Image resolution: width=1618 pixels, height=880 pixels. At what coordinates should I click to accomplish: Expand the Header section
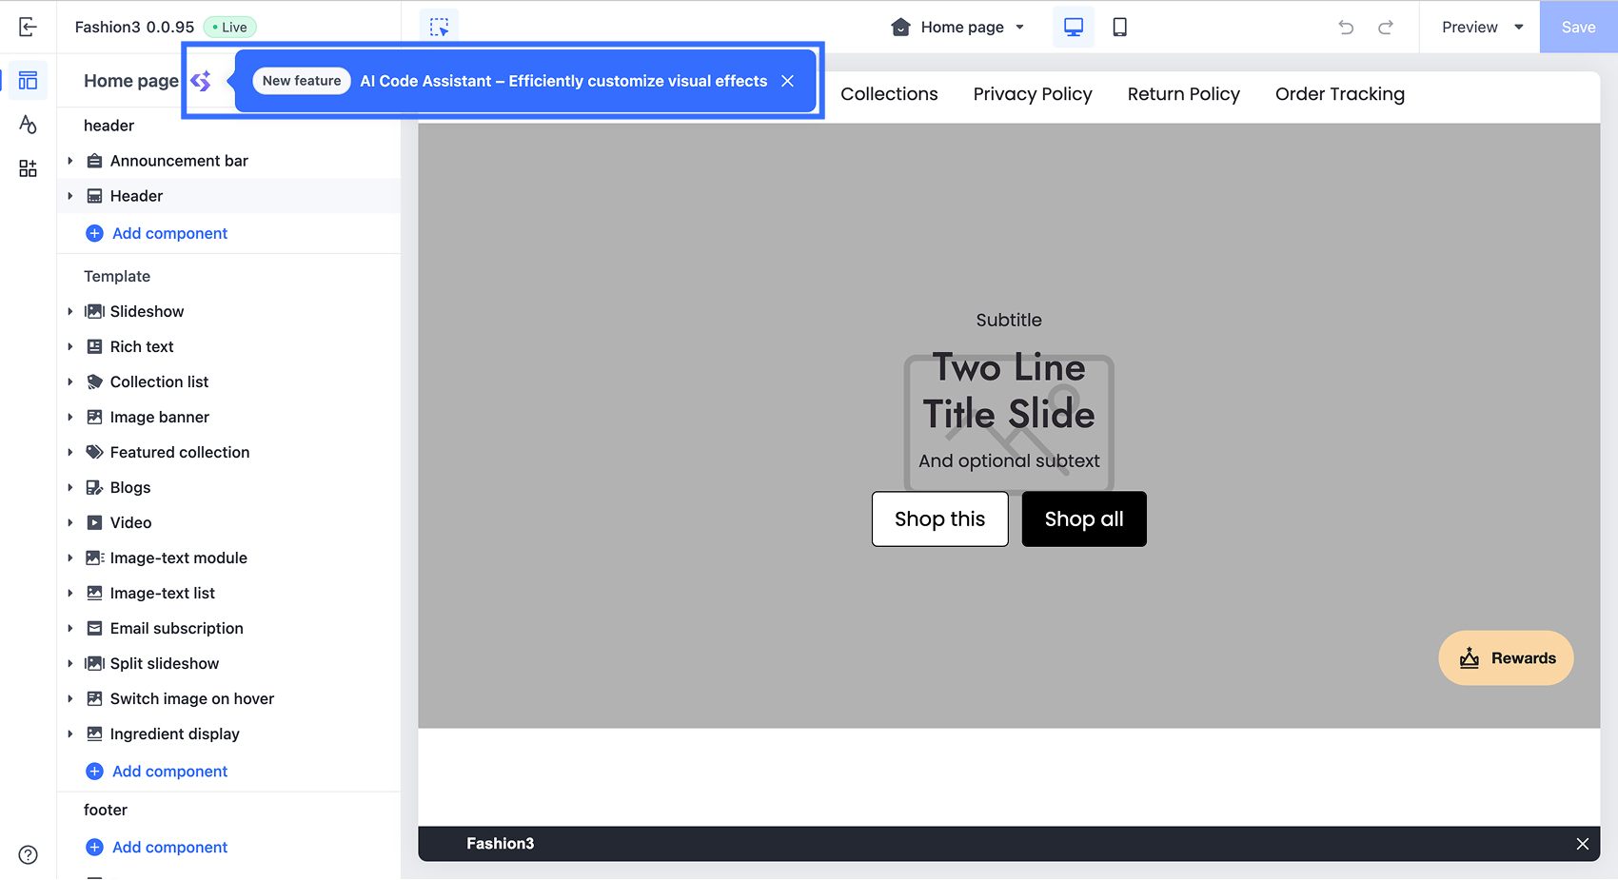point(69,196)
